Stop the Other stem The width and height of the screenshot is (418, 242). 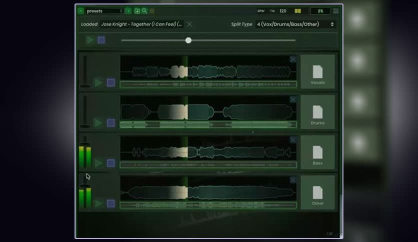pyautogui.click(x=111, y=203)
